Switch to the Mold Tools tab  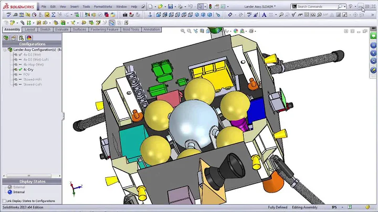pyautogui.click(x=131, y=29)
